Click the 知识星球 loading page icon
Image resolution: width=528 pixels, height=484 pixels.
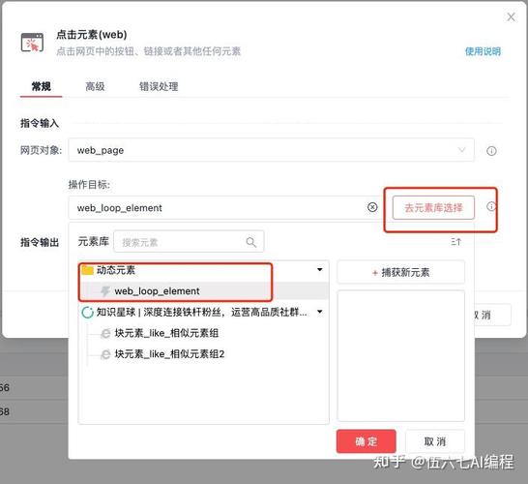tap(88, 313)
